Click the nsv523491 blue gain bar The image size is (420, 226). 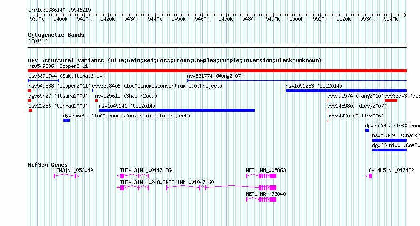pyautogui.click(x=389, y=140)
